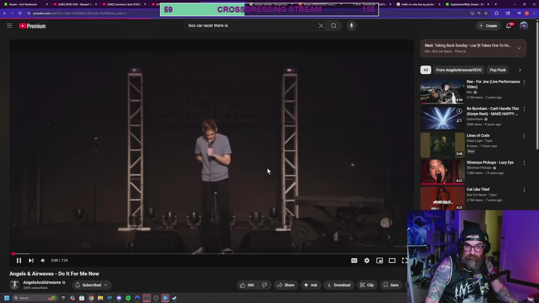Switch to miniplayer
The image size is (539, 303).
click(379, 260)
